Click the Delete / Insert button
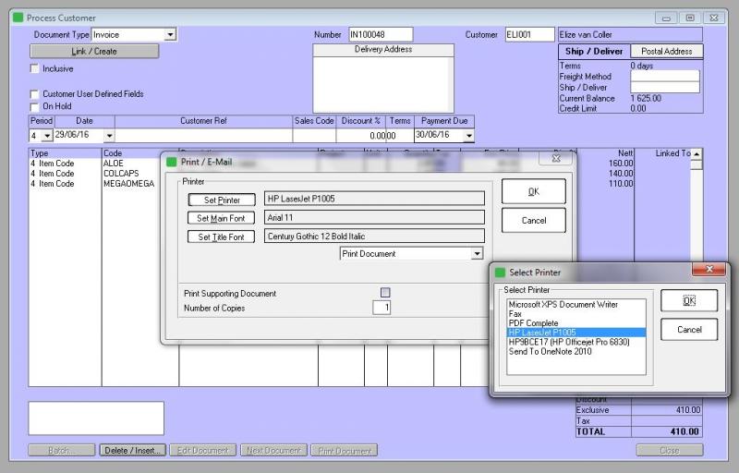This screenshot has height=473, width=739. [134, 451]
